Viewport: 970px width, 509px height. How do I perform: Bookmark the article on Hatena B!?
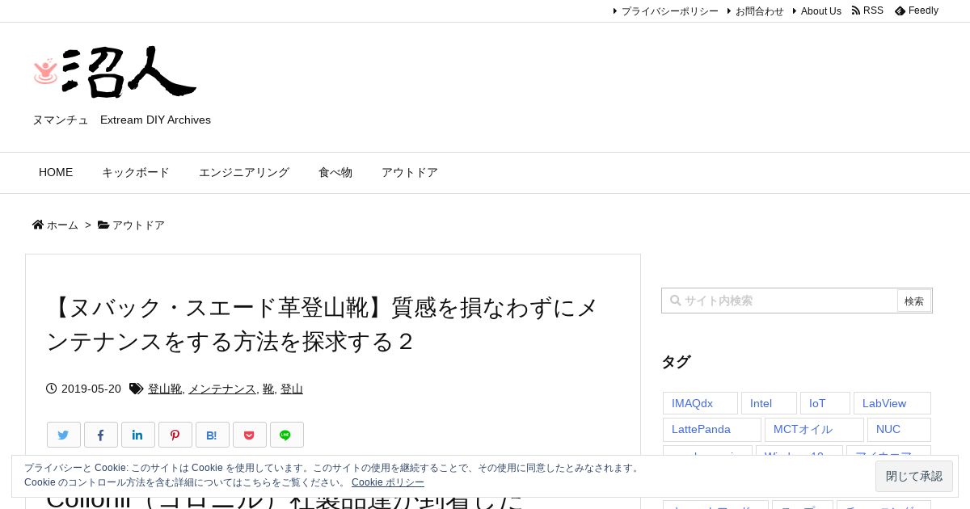(x=213, y=435)
